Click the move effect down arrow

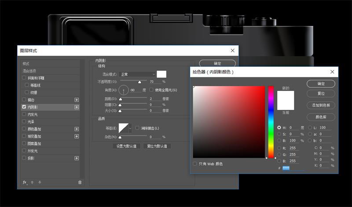(40, 182)
